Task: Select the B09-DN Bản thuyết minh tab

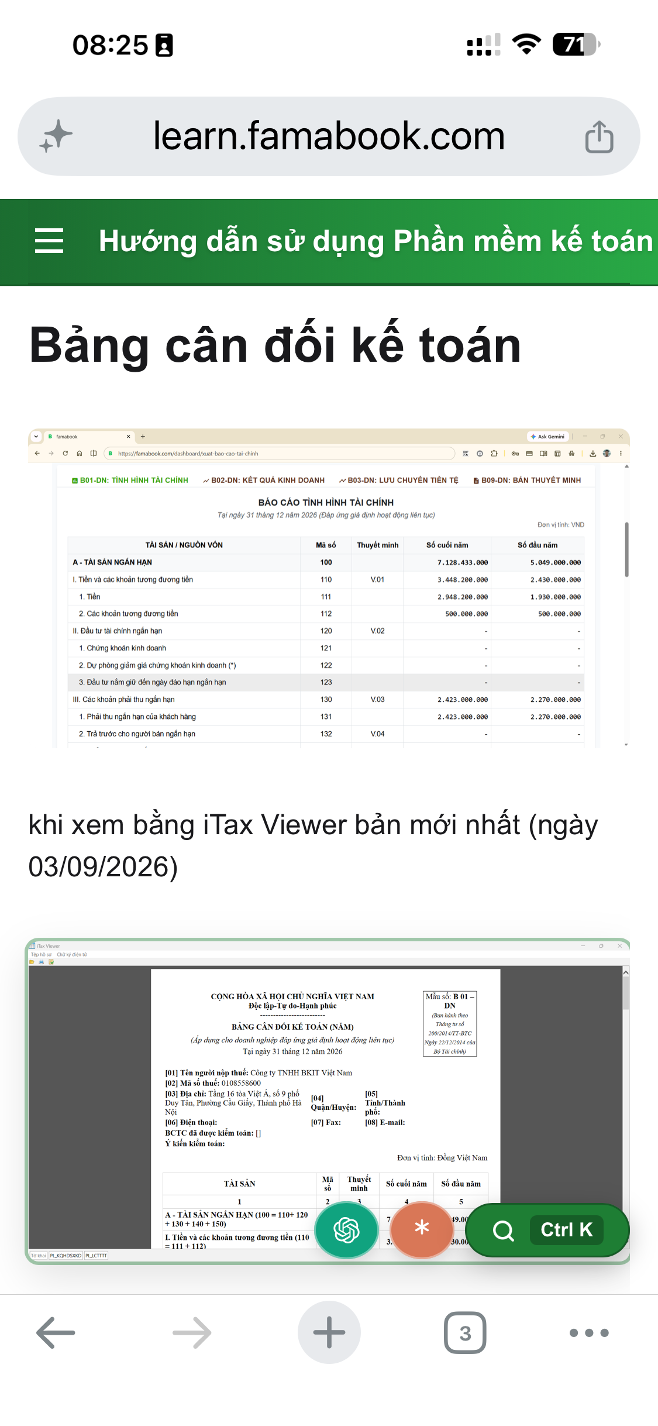Action: pyautogui.click(x=527, y=480)
